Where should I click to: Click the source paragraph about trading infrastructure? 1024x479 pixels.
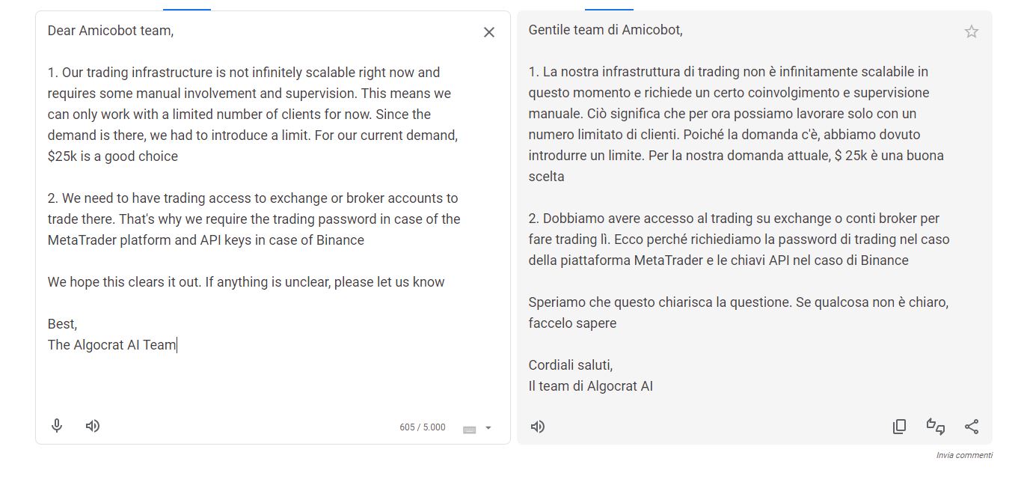253,115
